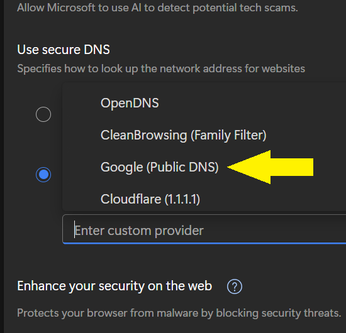The height and width of the screenshot is (333, 346).
Task: Click the word Cloudflare in the list
Action: tap(131, 199)
